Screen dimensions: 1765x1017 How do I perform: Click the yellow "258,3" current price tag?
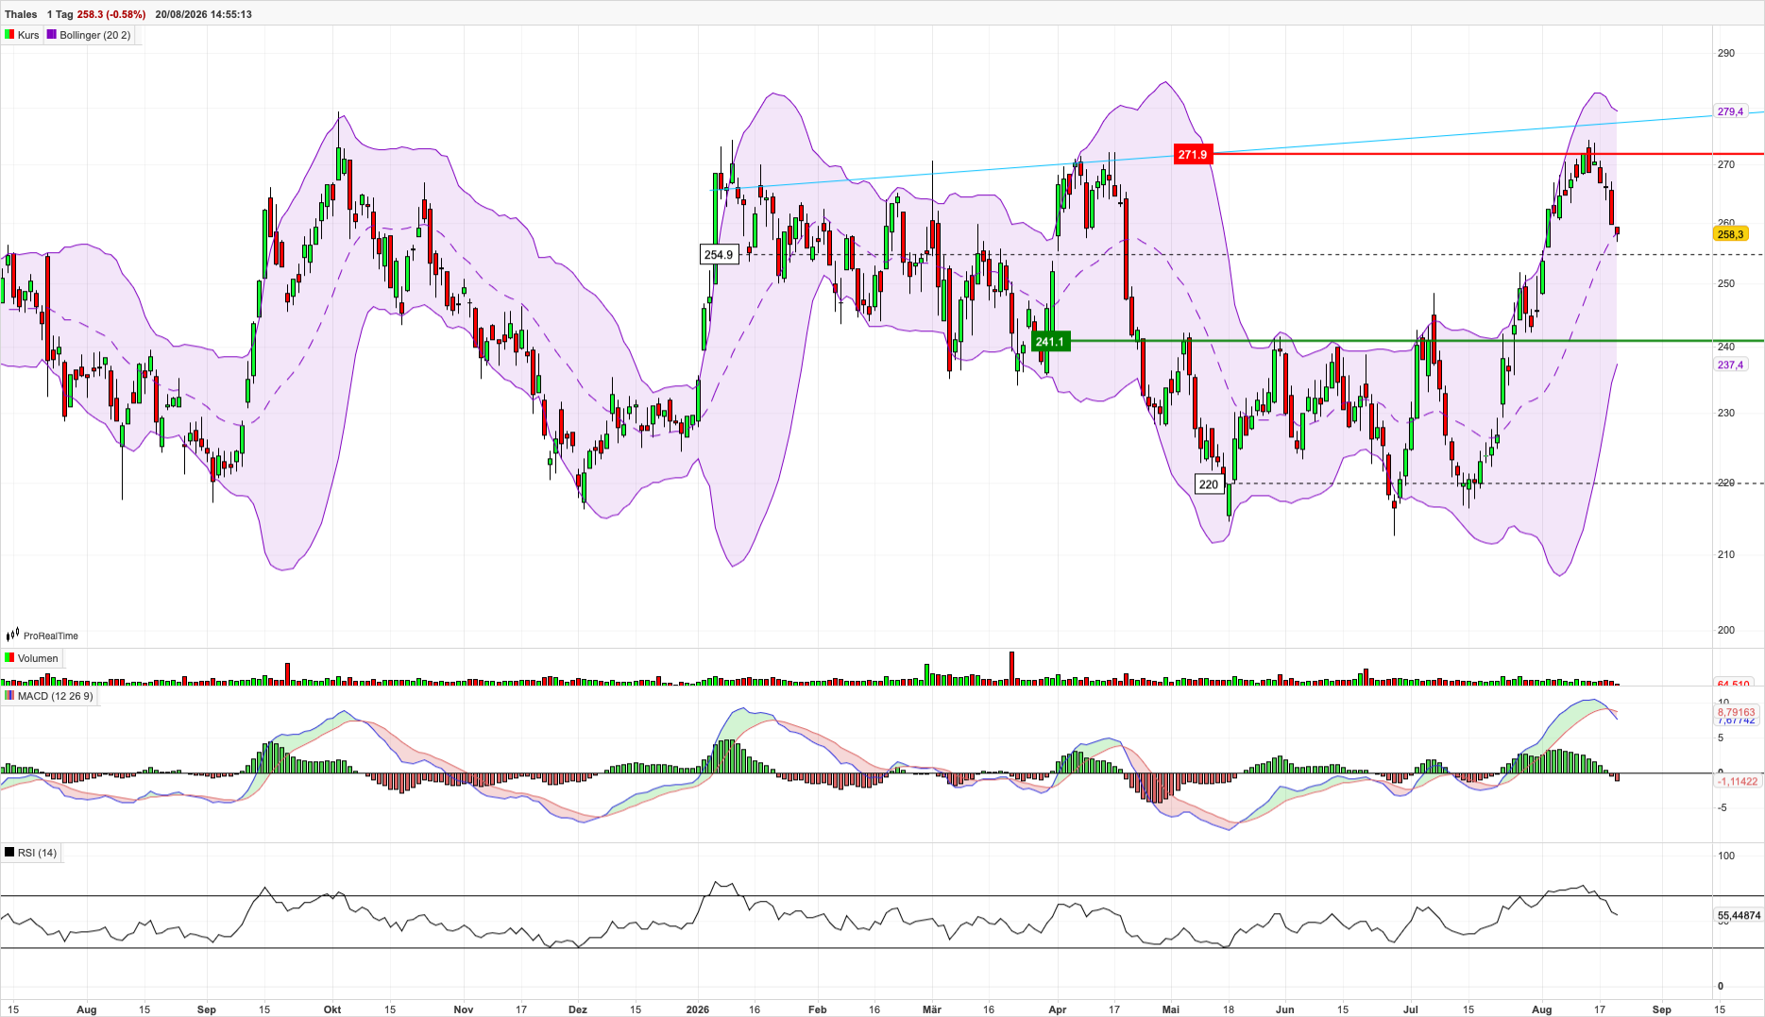(x=1730, y=234)
